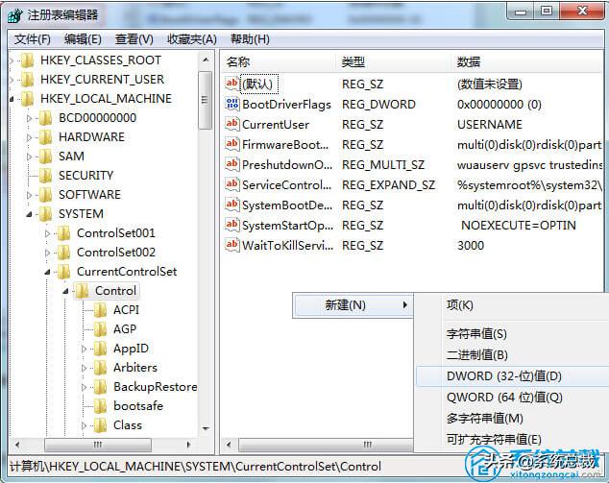Click the tree pane horizontal scrollbar thumb

click(x=97, y=445)
